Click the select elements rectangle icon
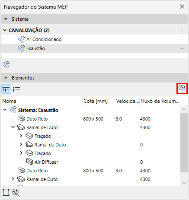 pos(6,193)
